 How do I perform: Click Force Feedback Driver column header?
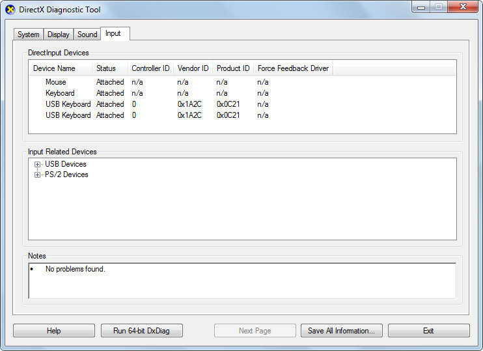pyautogui.click(x=293, y=68)
